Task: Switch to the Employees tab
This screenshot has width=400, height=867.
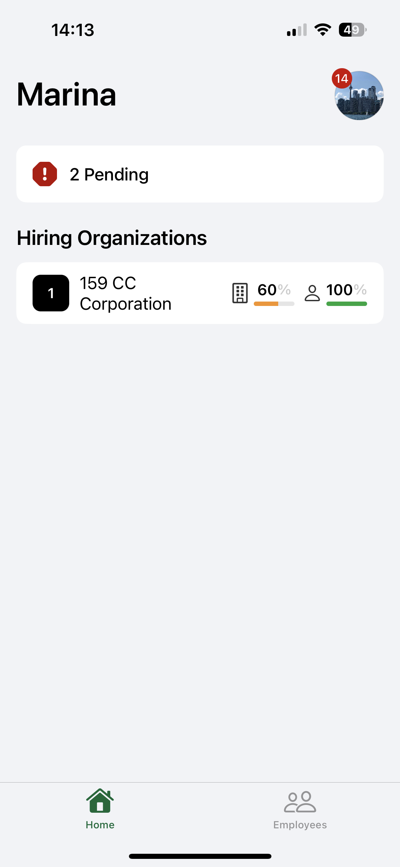Action: pyautogui.click(x=300, y=809)
